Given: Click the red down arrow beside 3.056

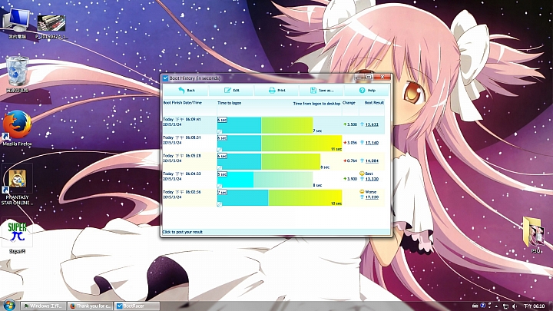Looking at the screenshot, I should click(x=345, y=143).
